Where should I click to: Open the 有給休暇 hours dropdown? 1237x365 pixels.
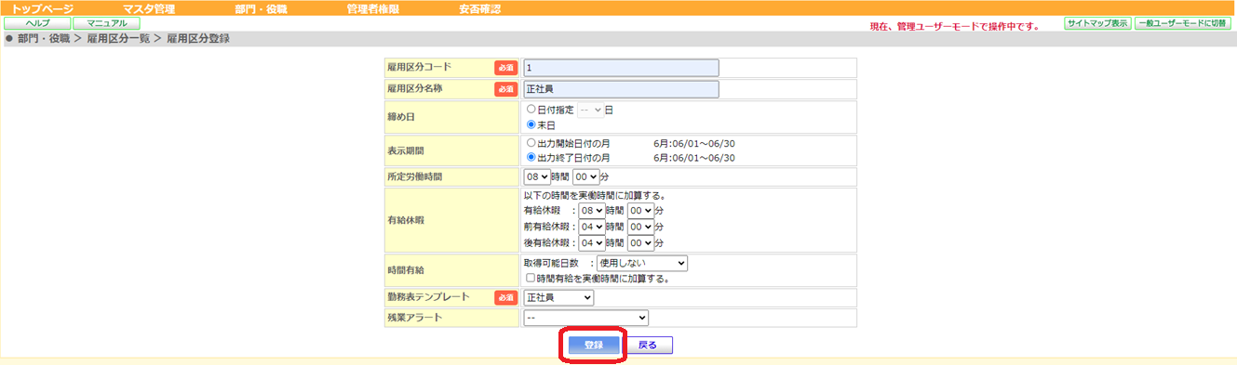(x=592, y=211)
